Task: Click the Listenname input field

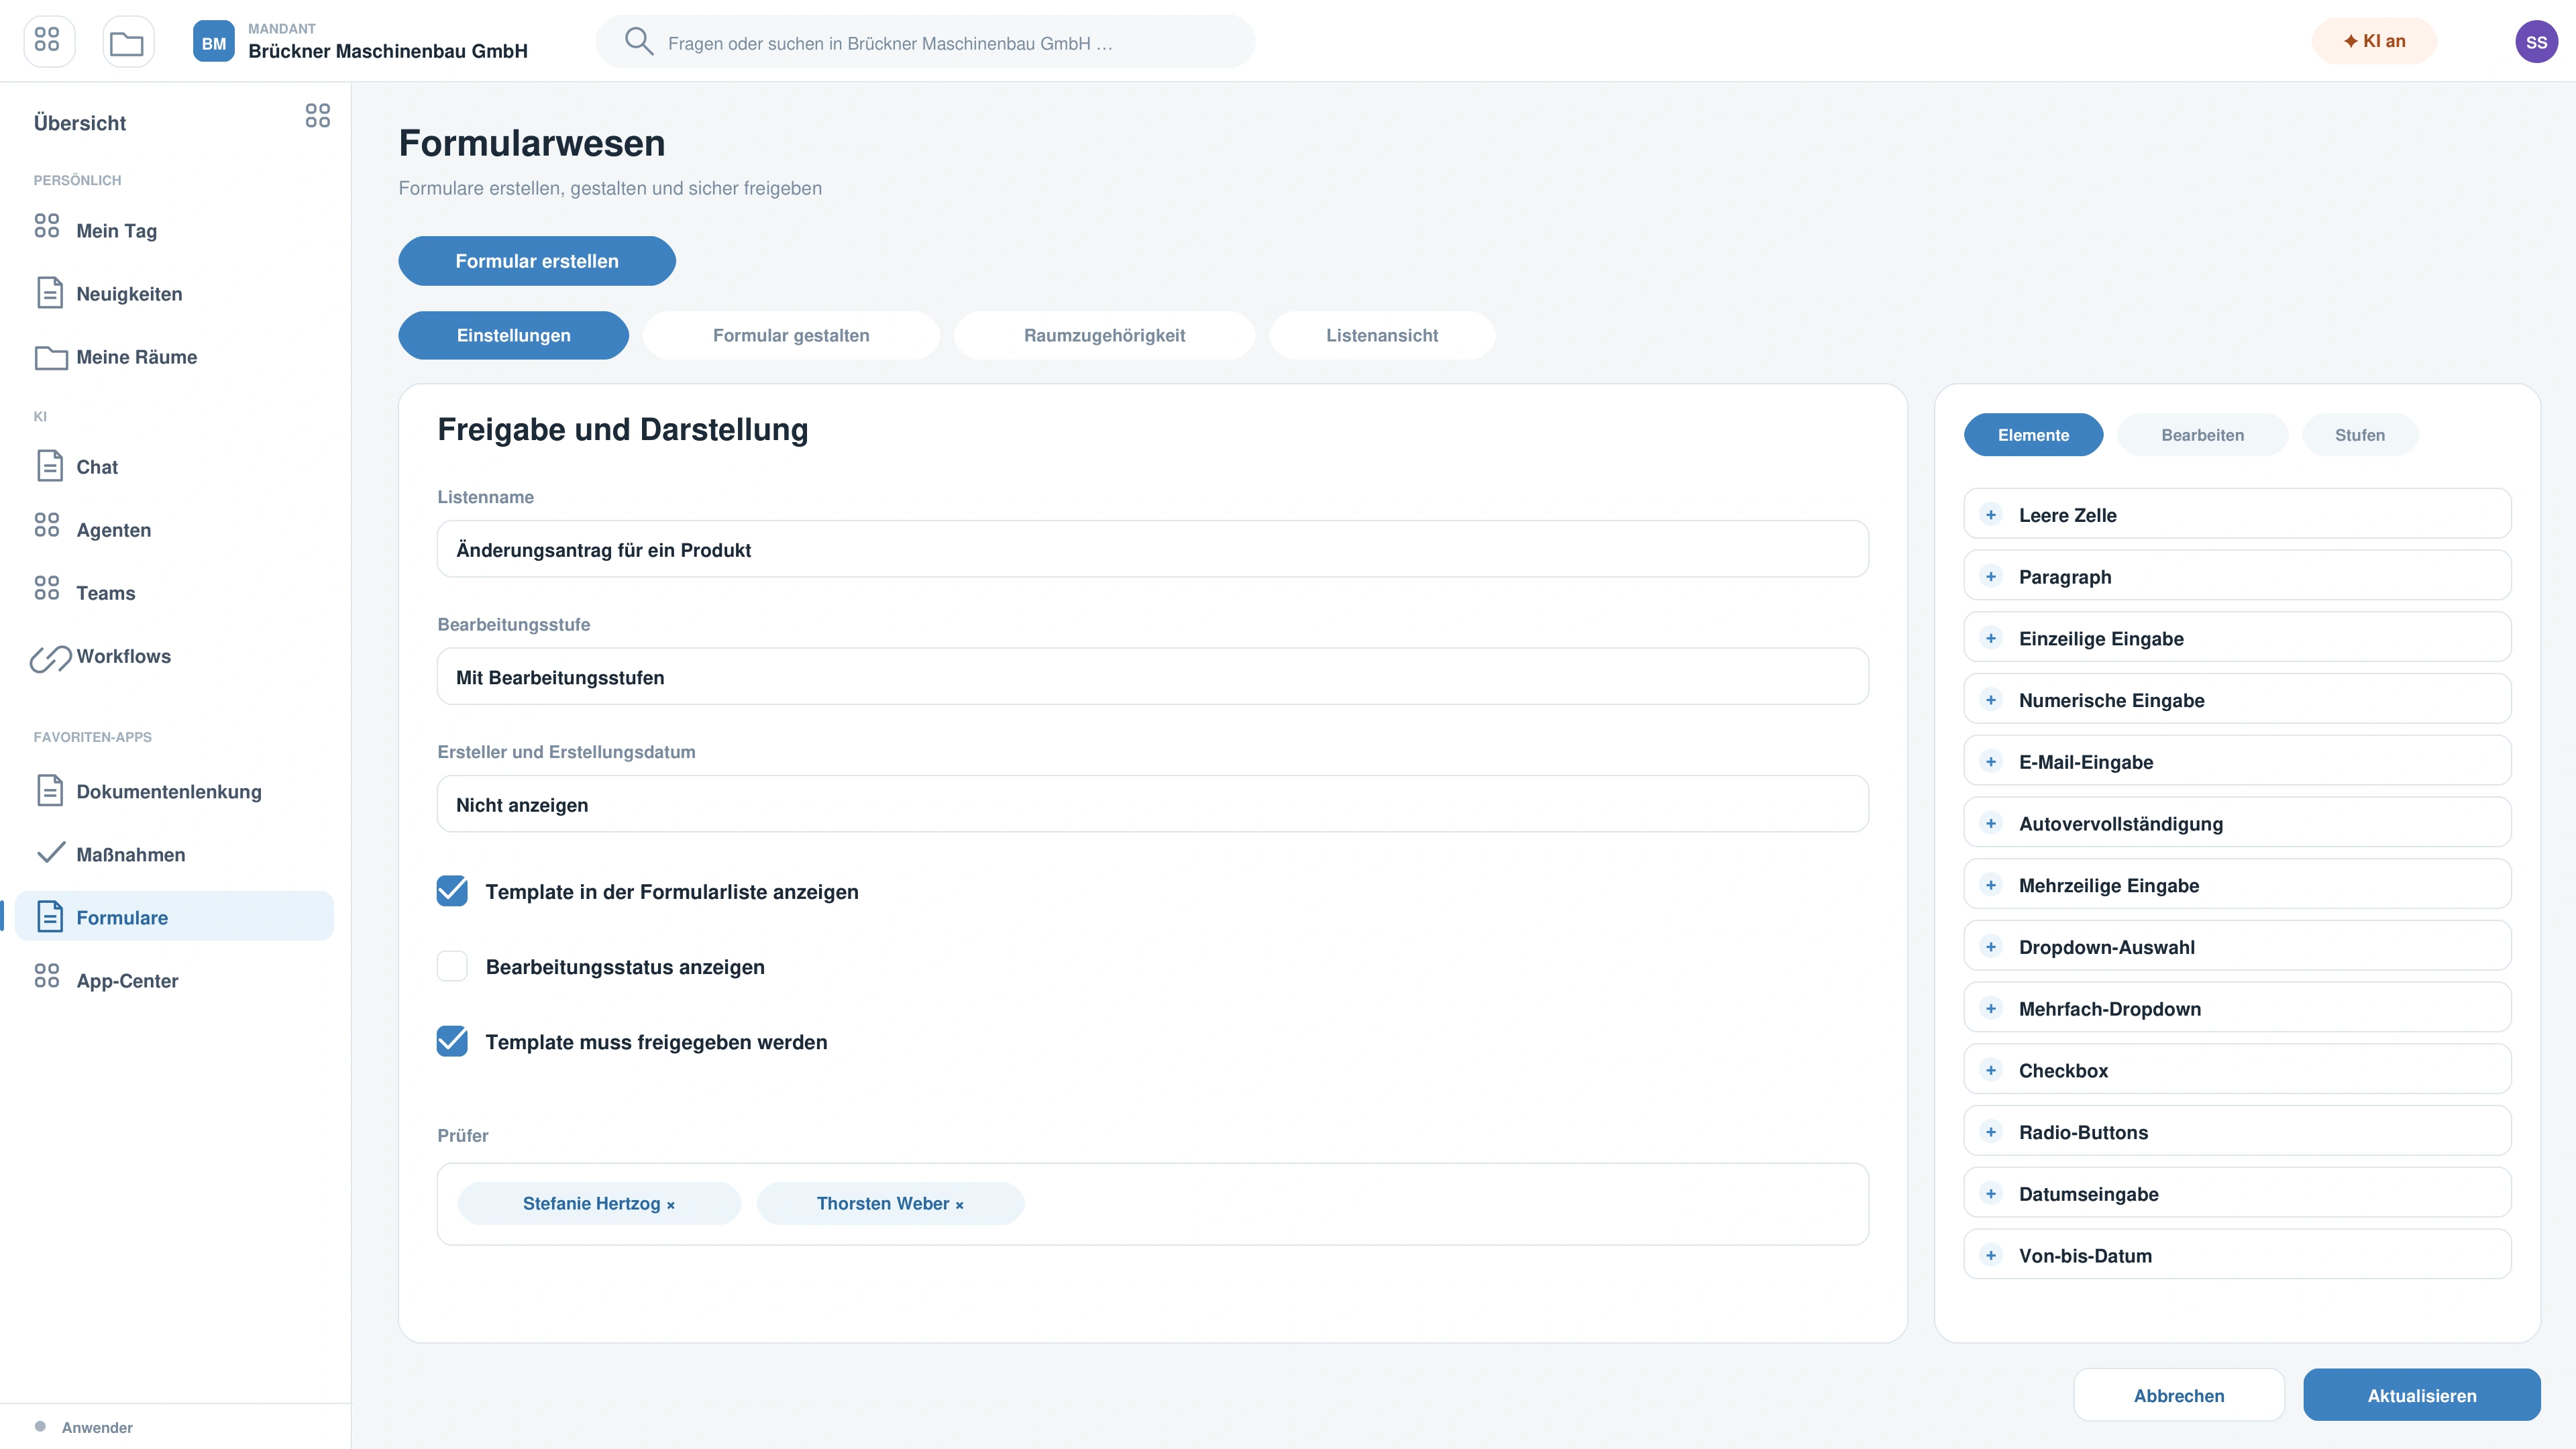Action: coord(1152,549)
